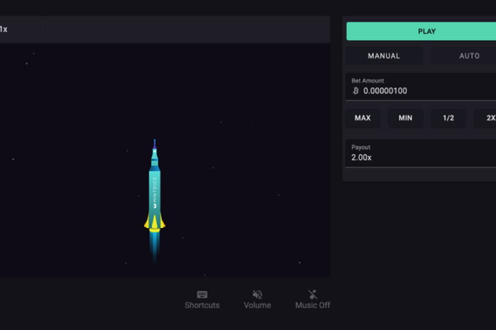Screen dimensions: 496x330
Task: Click the MintDice rocket in game area
Action: pyautogui.click(x=154, y=201)
